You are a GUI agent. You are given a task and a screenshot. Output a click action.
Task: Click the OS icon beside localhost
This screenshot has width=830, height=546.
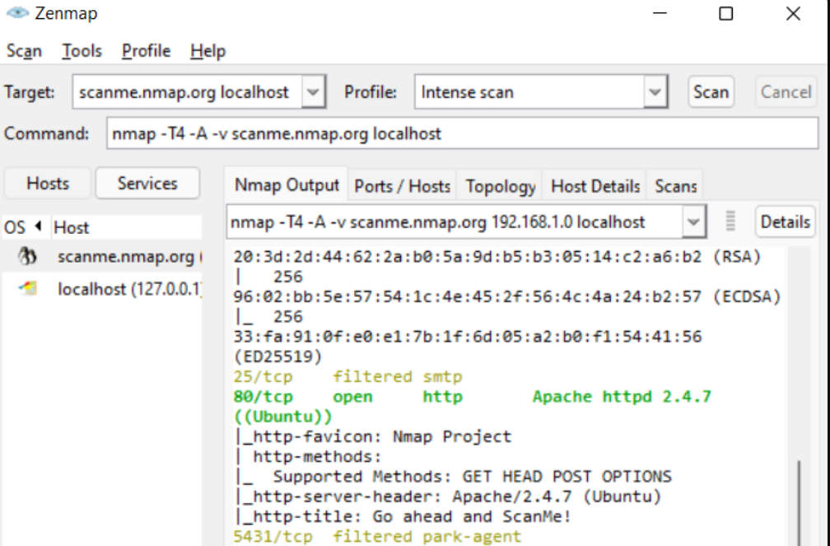click(x=27, y=288)
